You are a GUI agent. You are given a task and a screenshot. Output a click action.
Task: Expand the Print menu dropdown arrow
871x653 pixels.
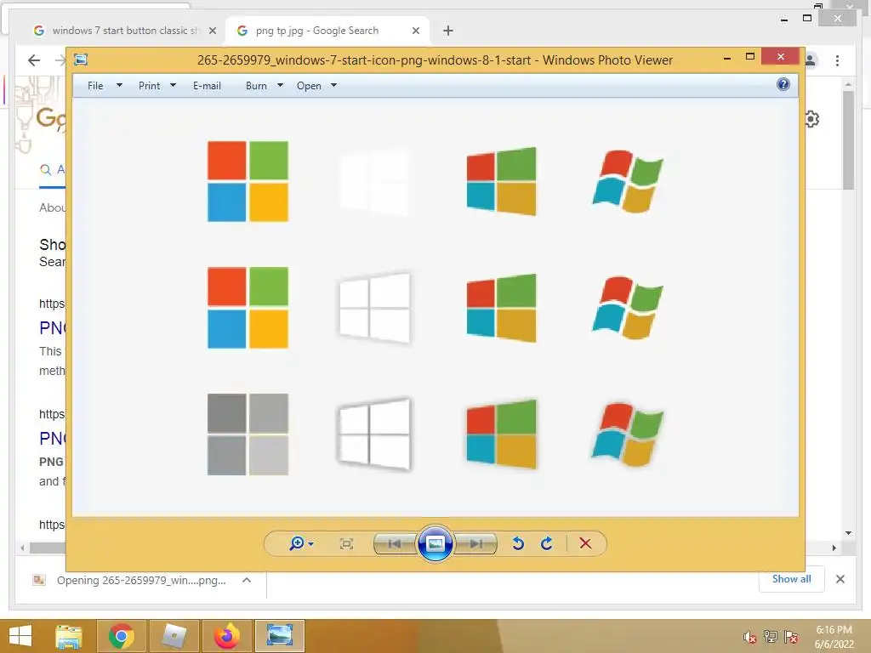[173, 86]
